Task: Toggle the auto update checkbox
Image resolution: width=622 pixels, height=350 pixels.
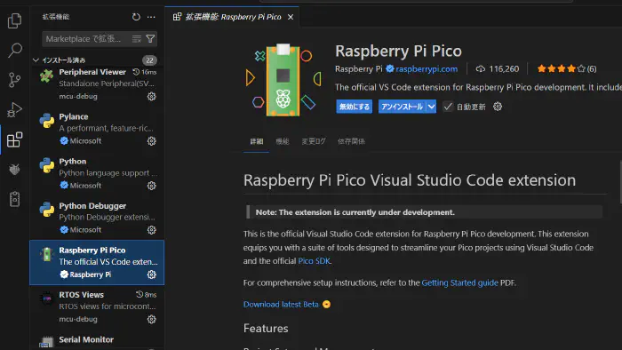Action: (448, 107)
